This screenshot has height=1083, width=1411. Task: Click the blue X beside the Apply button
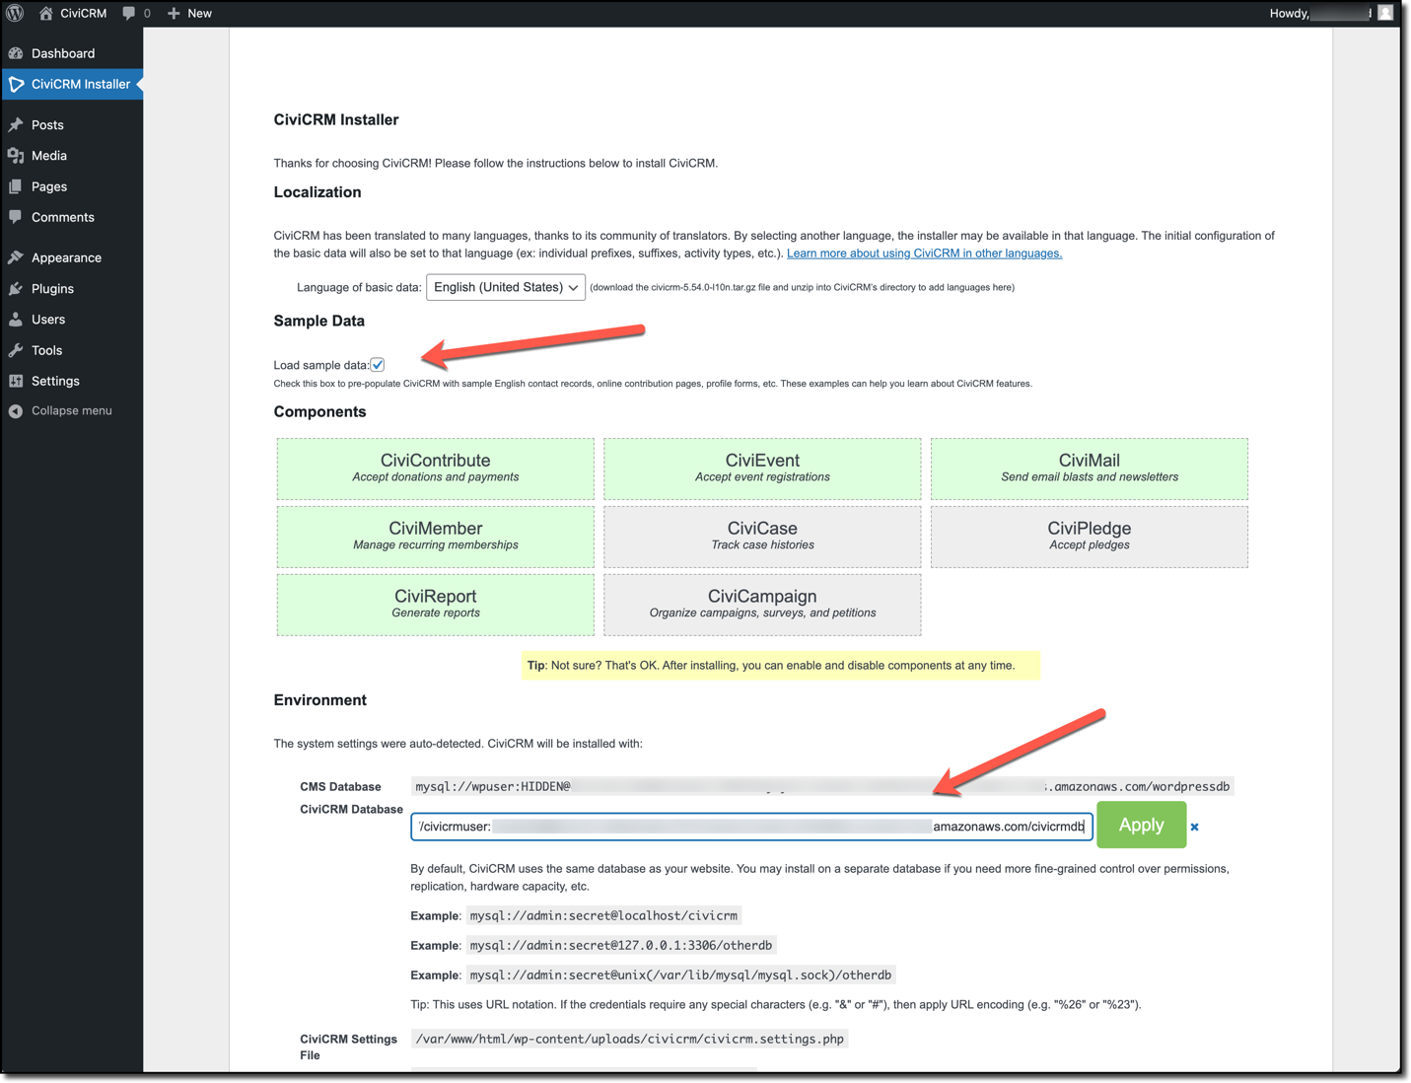coord(1194,827)
